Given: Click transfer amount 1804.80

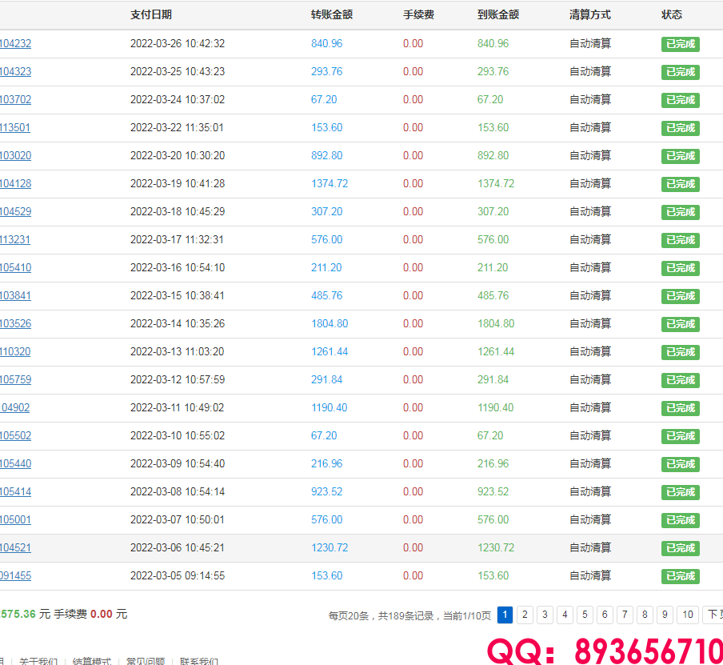Looking at the screenshot, I should point(330,324).
